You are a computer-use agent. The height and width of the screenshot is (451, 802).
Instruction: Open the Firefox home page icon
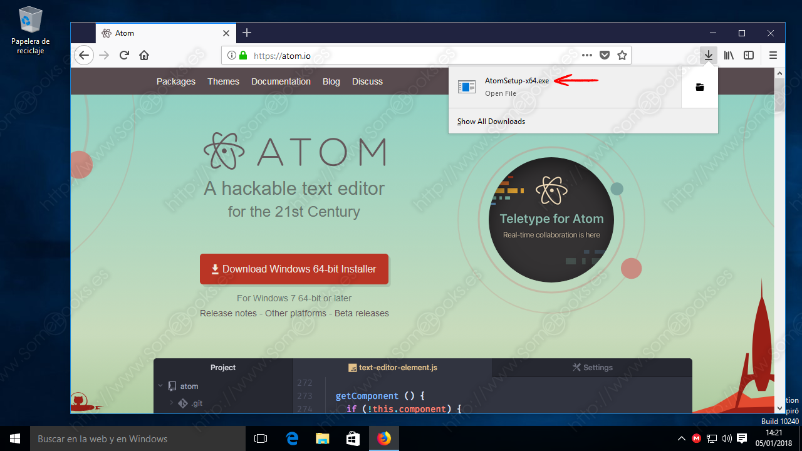144,55
